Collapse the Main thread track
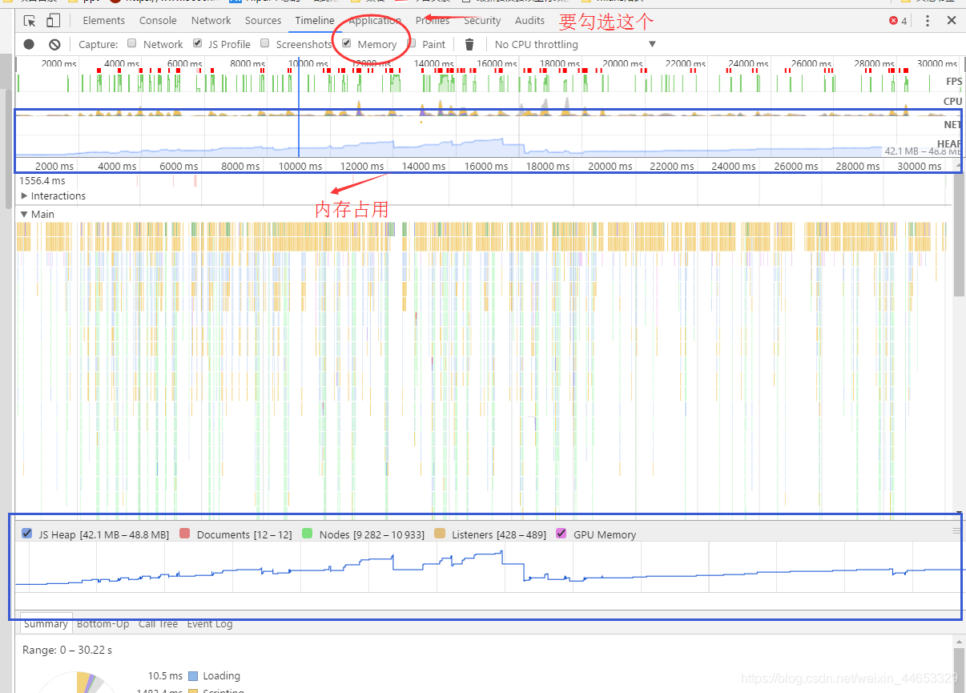Viewport: 966px width, 693px height. pyautogui.click(x=24, y=215)
